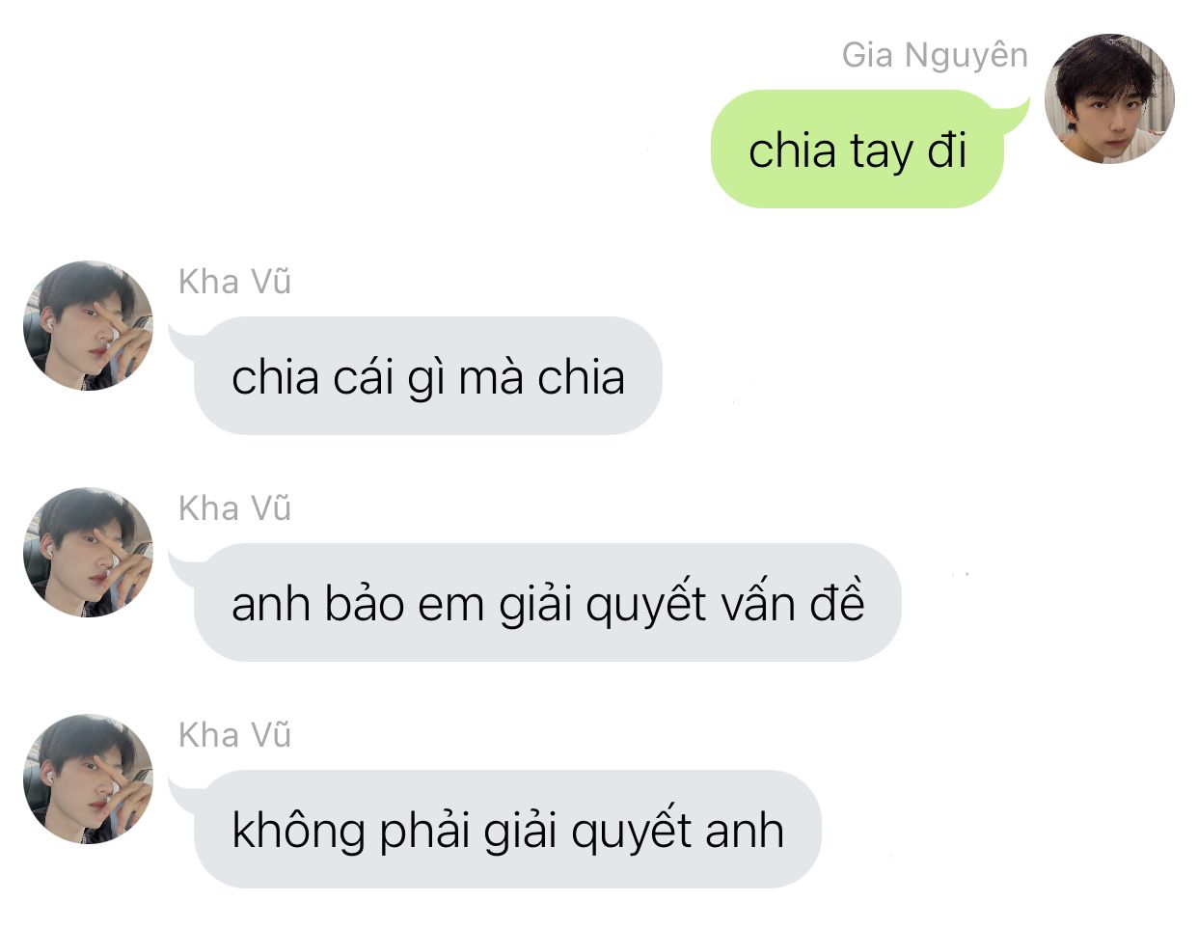View the middle Kha Vũ avatar thumbnail
1198x929 pixels.
88,552
